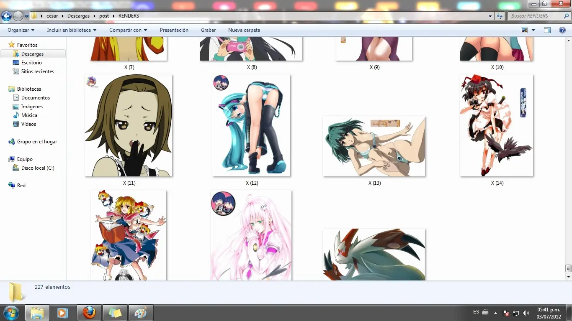Click the greyed Forward navigation arrow
Image resolution: width=572 pixels, height=321 pixels.
point(18,16)
